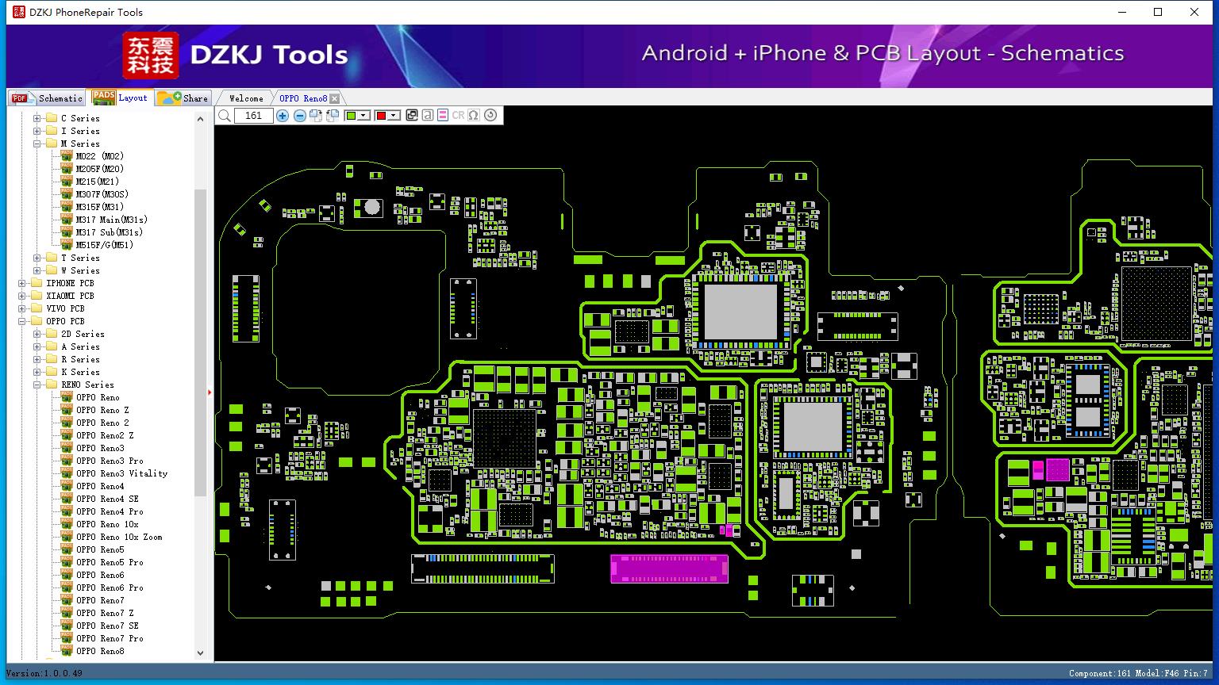Click the circular reset view icon
The image size is (1219, 685).
click(490, 116)
